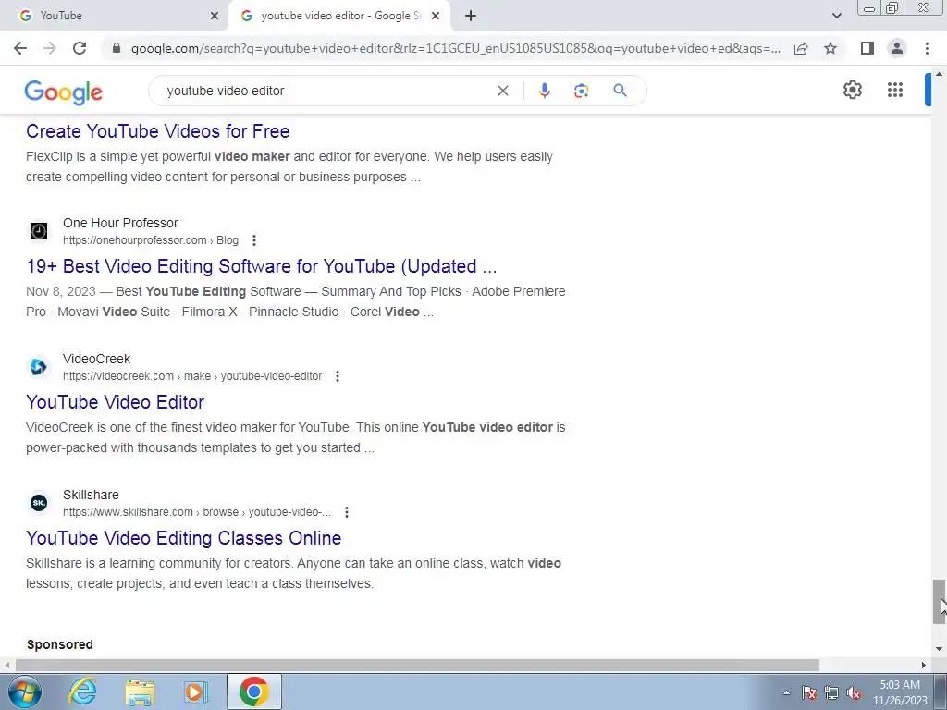This screenshot has height=710, width=947.
Task: Open a new browser tab
Action: 471,16
